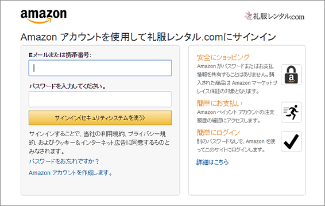Click the Eメールまたは携帯番号 label
Screen dimensions: 325x206
(x=60, y=55)
